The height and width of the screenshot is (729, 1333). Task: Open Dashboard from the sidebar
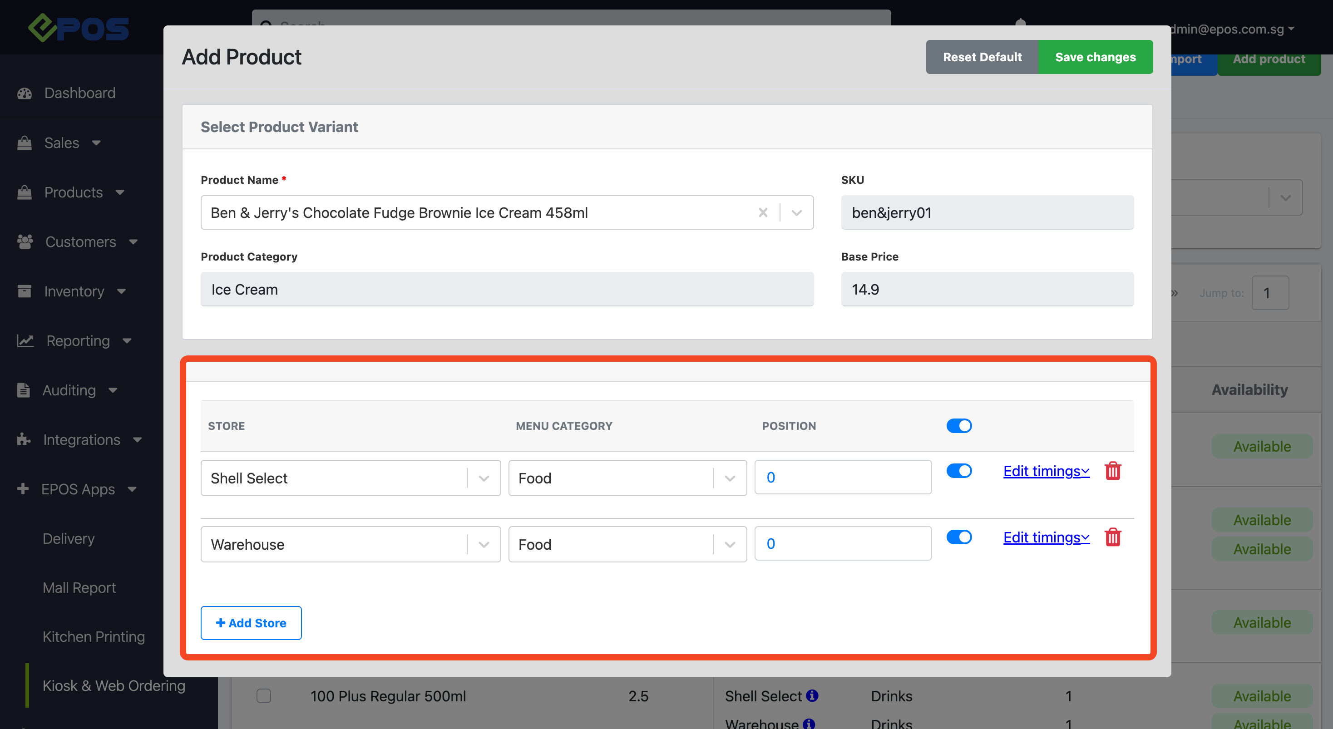click(80, 93)
